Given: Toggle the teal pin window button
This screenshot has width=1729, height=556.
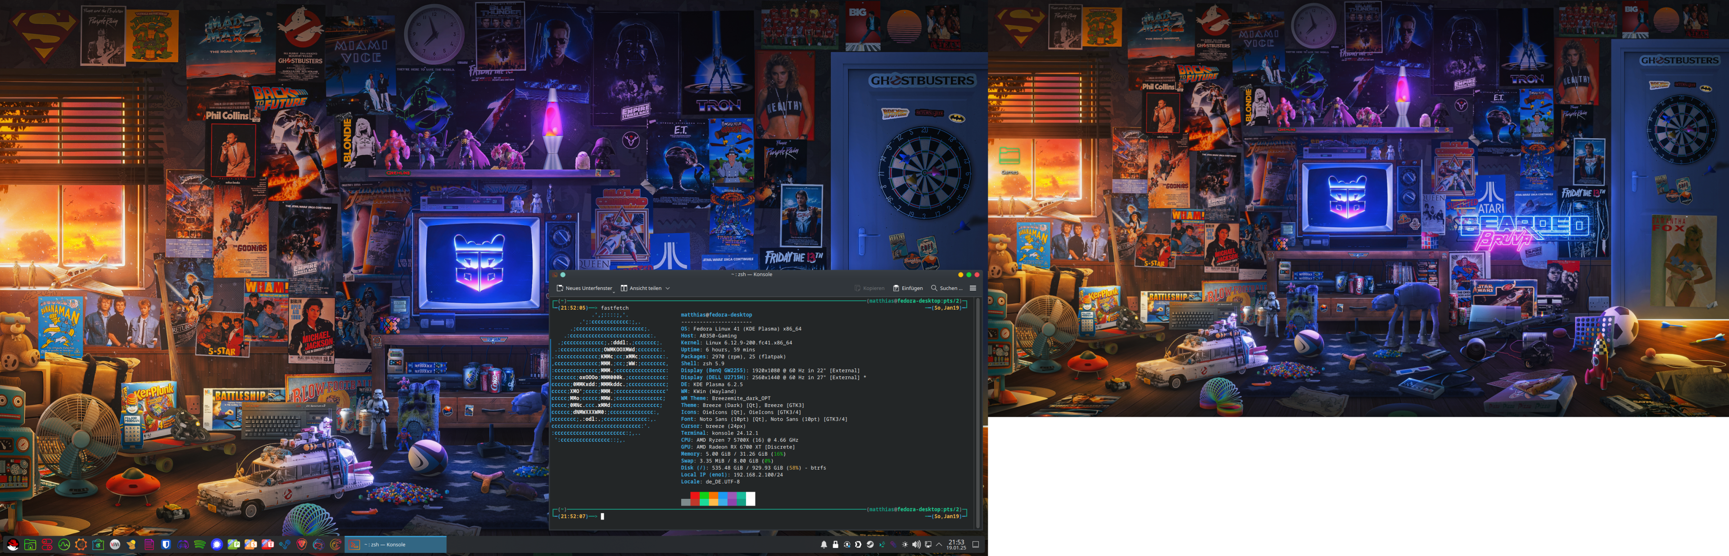Looking at the screenshot, I should click(562, 275).
